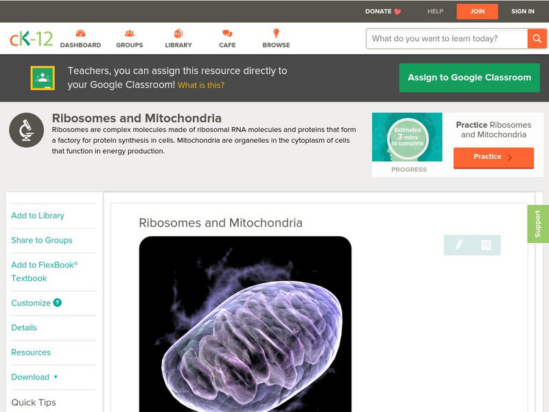549x412 pixels.
Task: Click the highlighter annotation icon
Action: tap(458, 243)
